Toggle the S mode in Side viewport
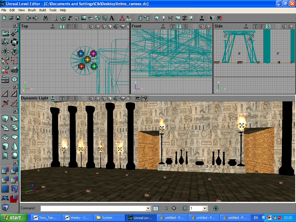The height and width of the screenshot is (222, 296). [x=268, y=26]
